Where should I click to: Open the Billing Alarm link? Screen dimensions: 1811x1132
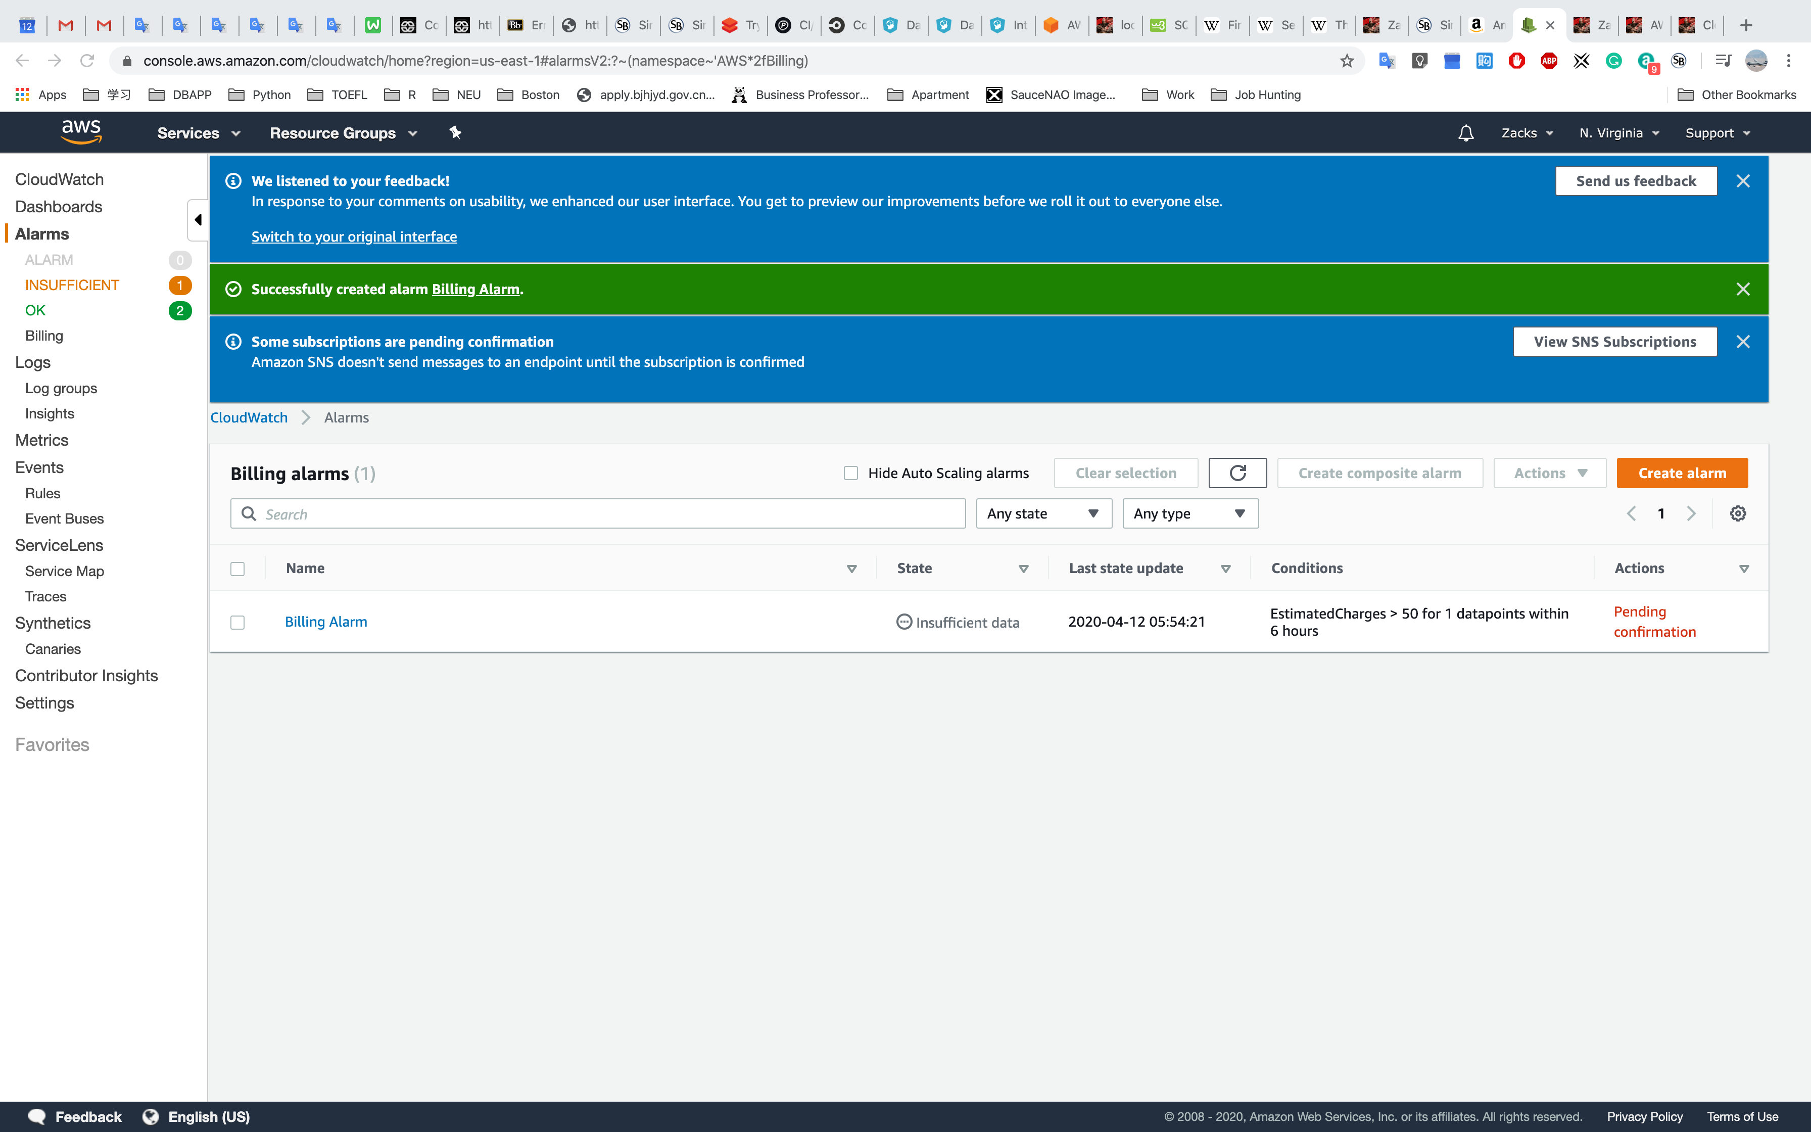point(325,622)
